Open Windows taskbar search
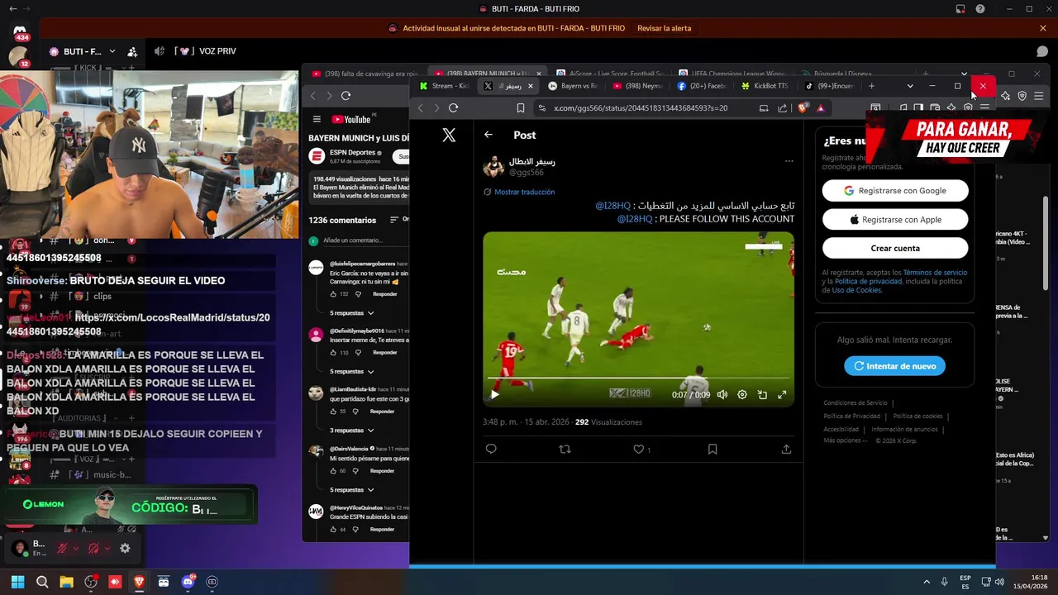The image size is (1058, 595). pos(42,582)
